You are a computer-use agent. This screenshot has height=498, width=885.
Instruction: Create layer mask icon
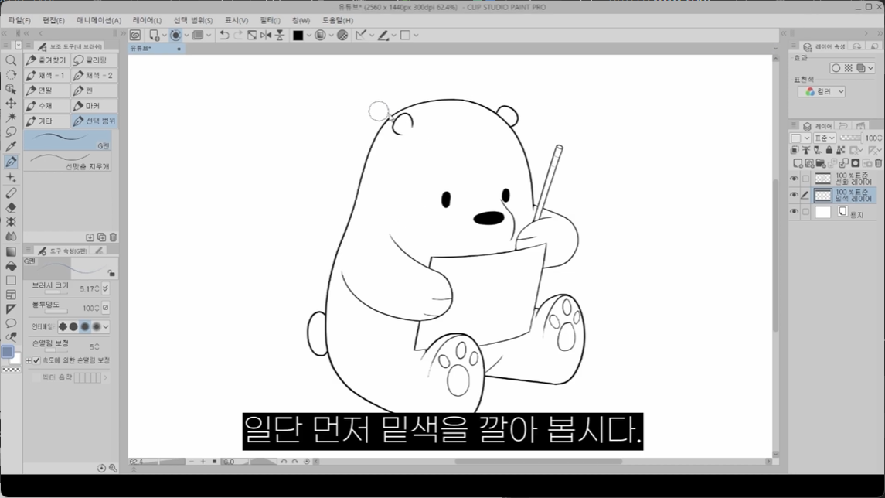coord(856,164)
